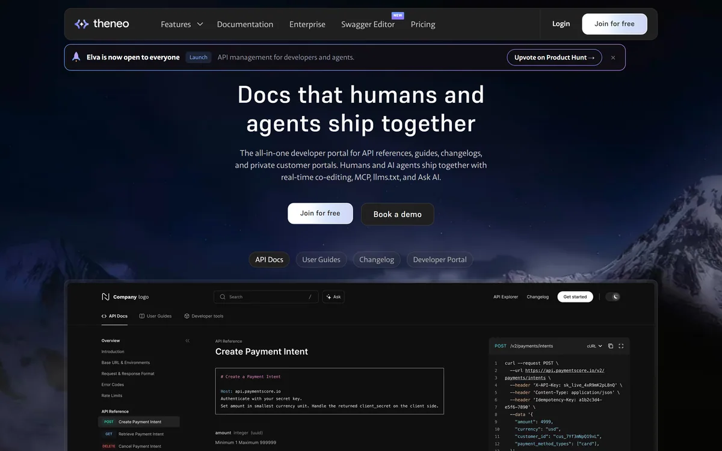Open API Explorer in preview header

[x=505, y=297]
